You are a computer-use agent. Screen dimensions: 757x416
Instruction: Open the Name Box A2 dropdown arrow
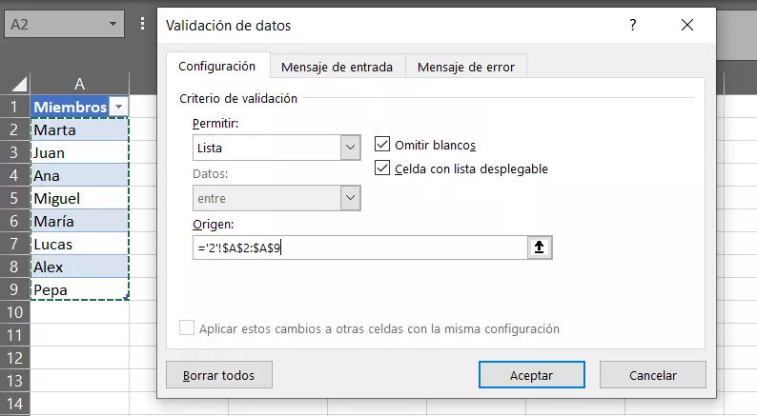(x=113, y=24)
